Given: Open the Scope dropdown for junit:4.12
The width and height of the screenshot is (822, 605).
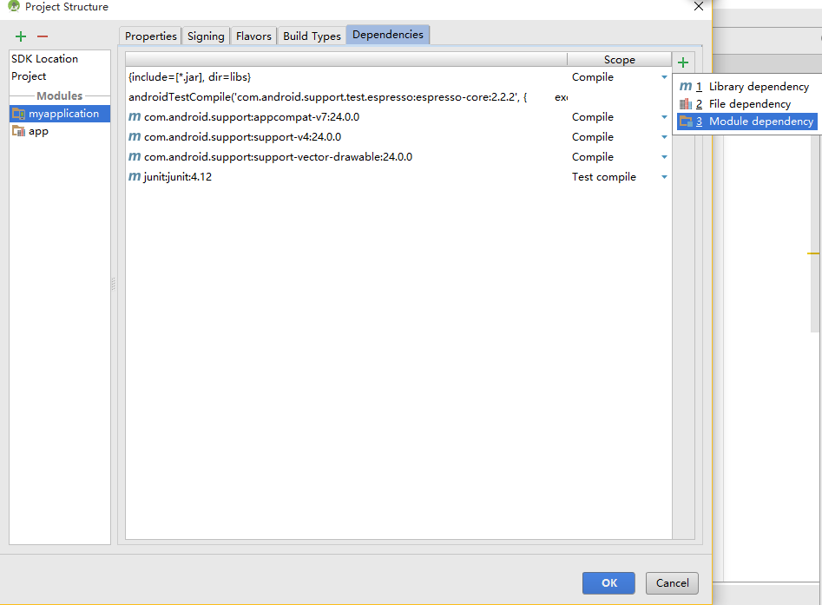Looking at the screenshot, I should (x=664, y=176).
